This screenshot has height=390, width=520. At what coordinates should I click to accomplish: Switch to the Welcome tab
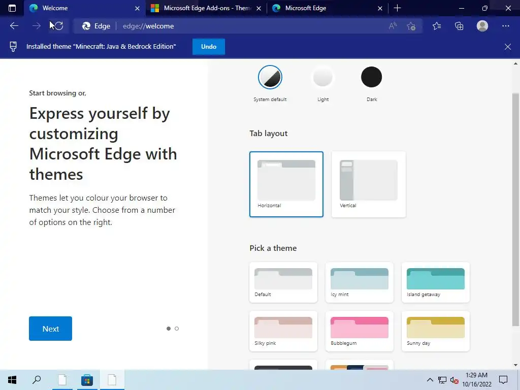coord(85,8)
